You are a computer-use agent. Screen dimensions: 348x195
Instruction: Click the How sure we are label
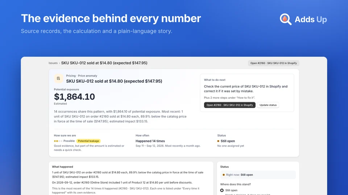pyautogui.click(x=65, y=135)
